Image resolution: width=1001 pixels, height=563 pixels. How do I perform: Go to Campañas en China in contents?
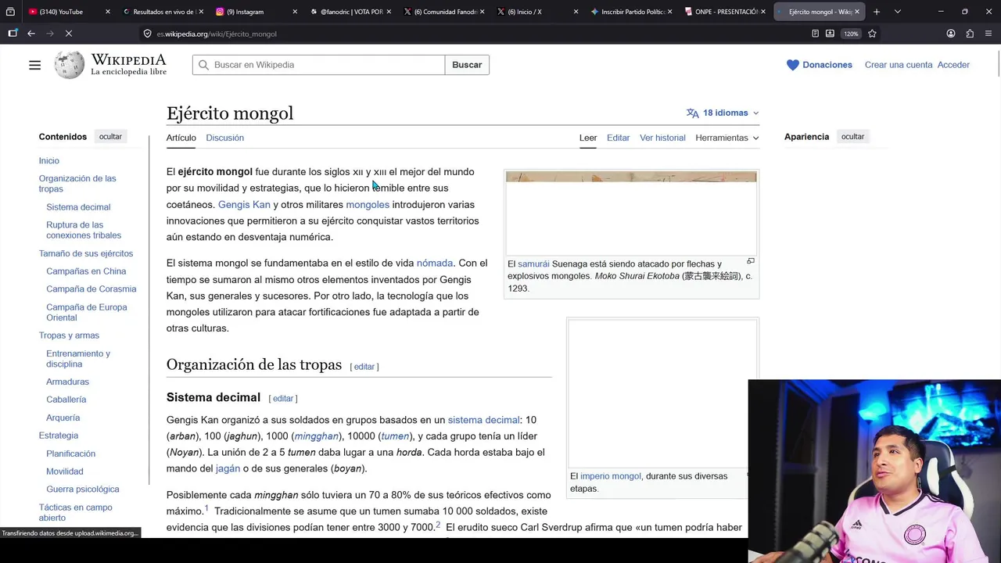click(x=86, y=271)
